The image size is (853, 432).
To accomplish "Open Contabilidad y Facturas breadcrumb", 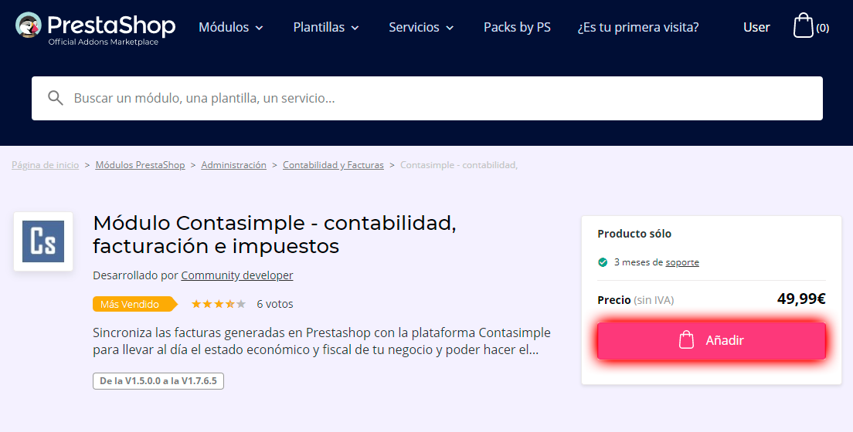I will (333, 165).
